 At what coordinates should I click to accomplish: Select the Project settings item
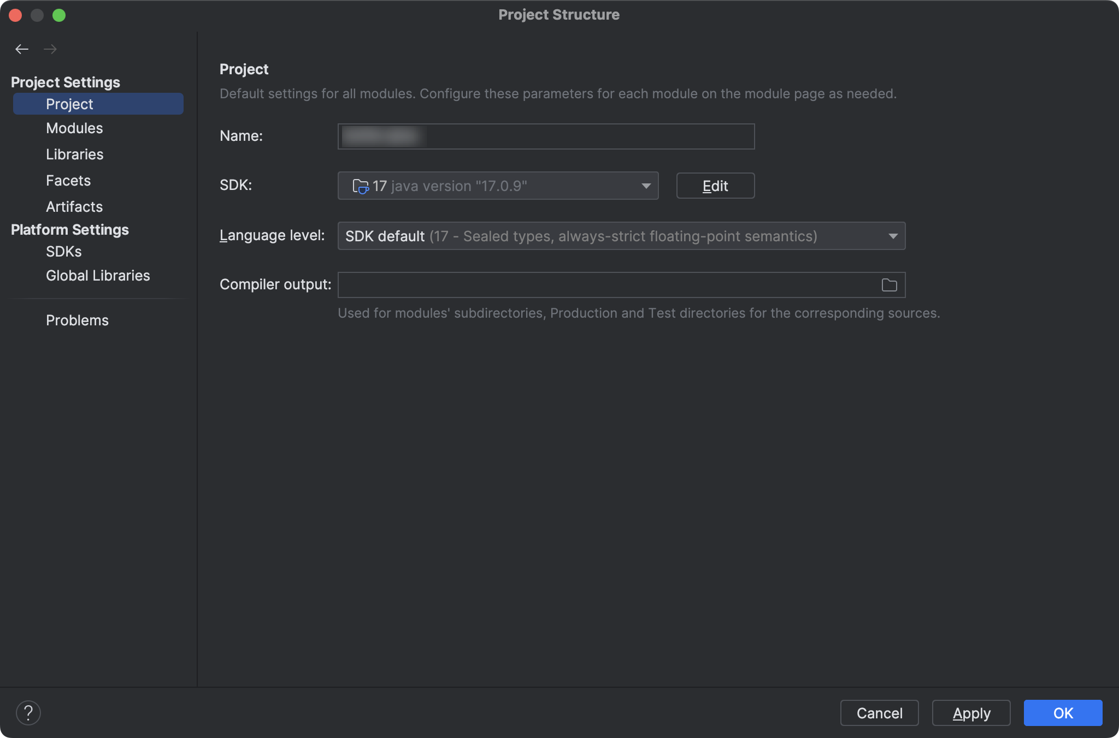pyautogui.click(x=69, y=104)
